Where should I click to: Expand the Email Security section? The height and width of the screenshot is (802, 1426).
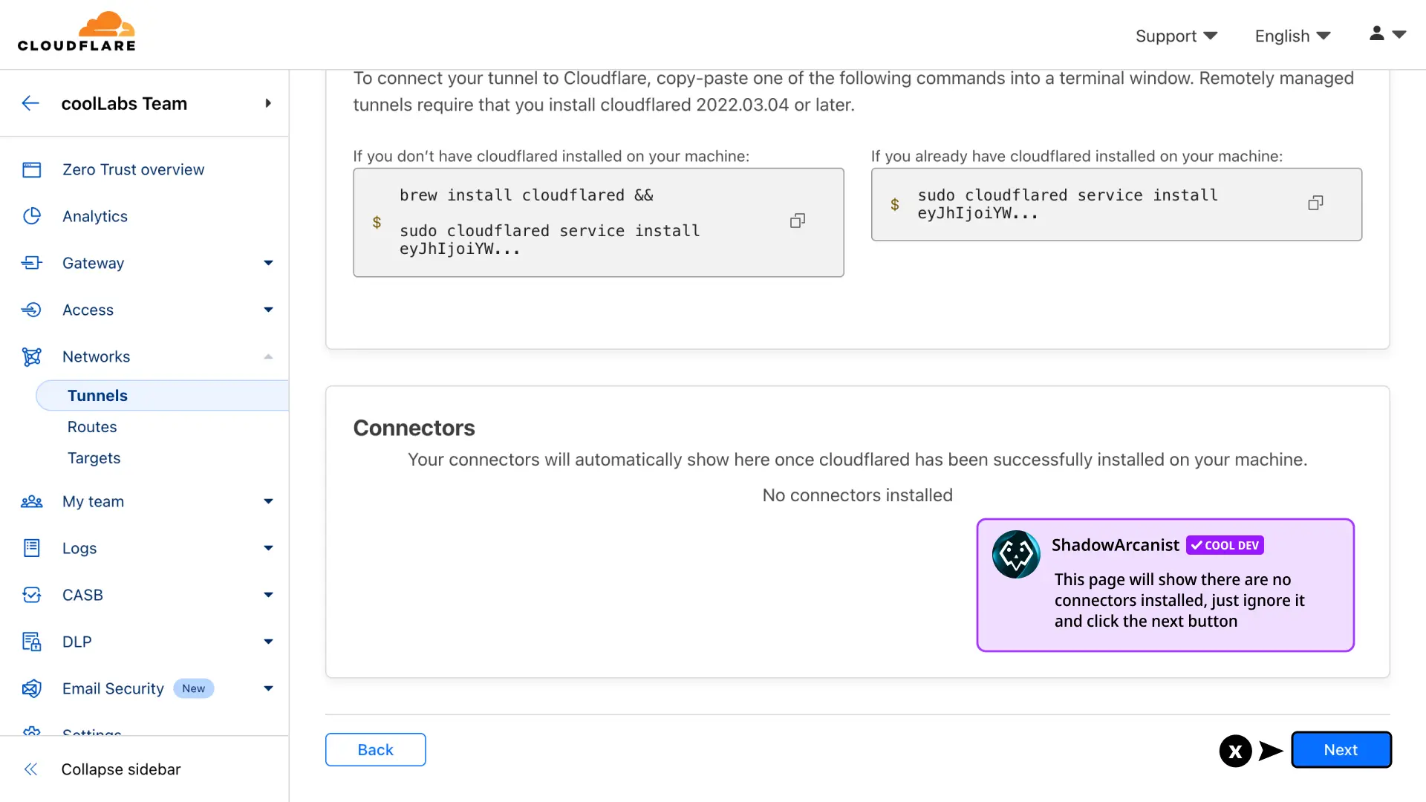click(268, 688)
